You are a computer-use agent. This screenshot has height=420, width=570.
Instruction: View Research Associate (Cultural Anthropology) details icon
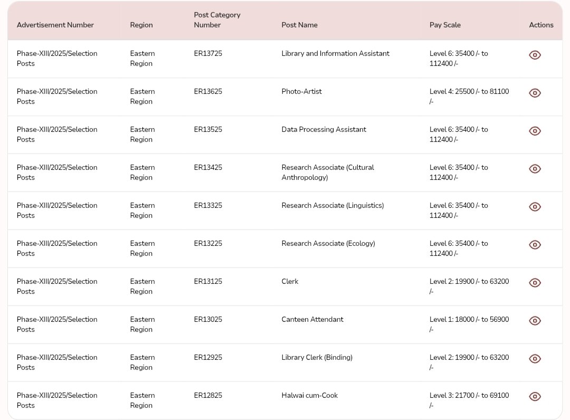coord(535,169)
